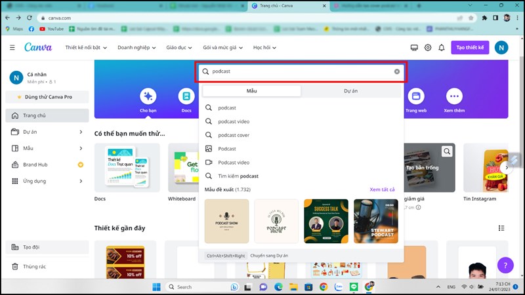This screenshot has width=525, height=295.
Task: Open Success Talk template thumbnail
Action: (x=326, y=221)
